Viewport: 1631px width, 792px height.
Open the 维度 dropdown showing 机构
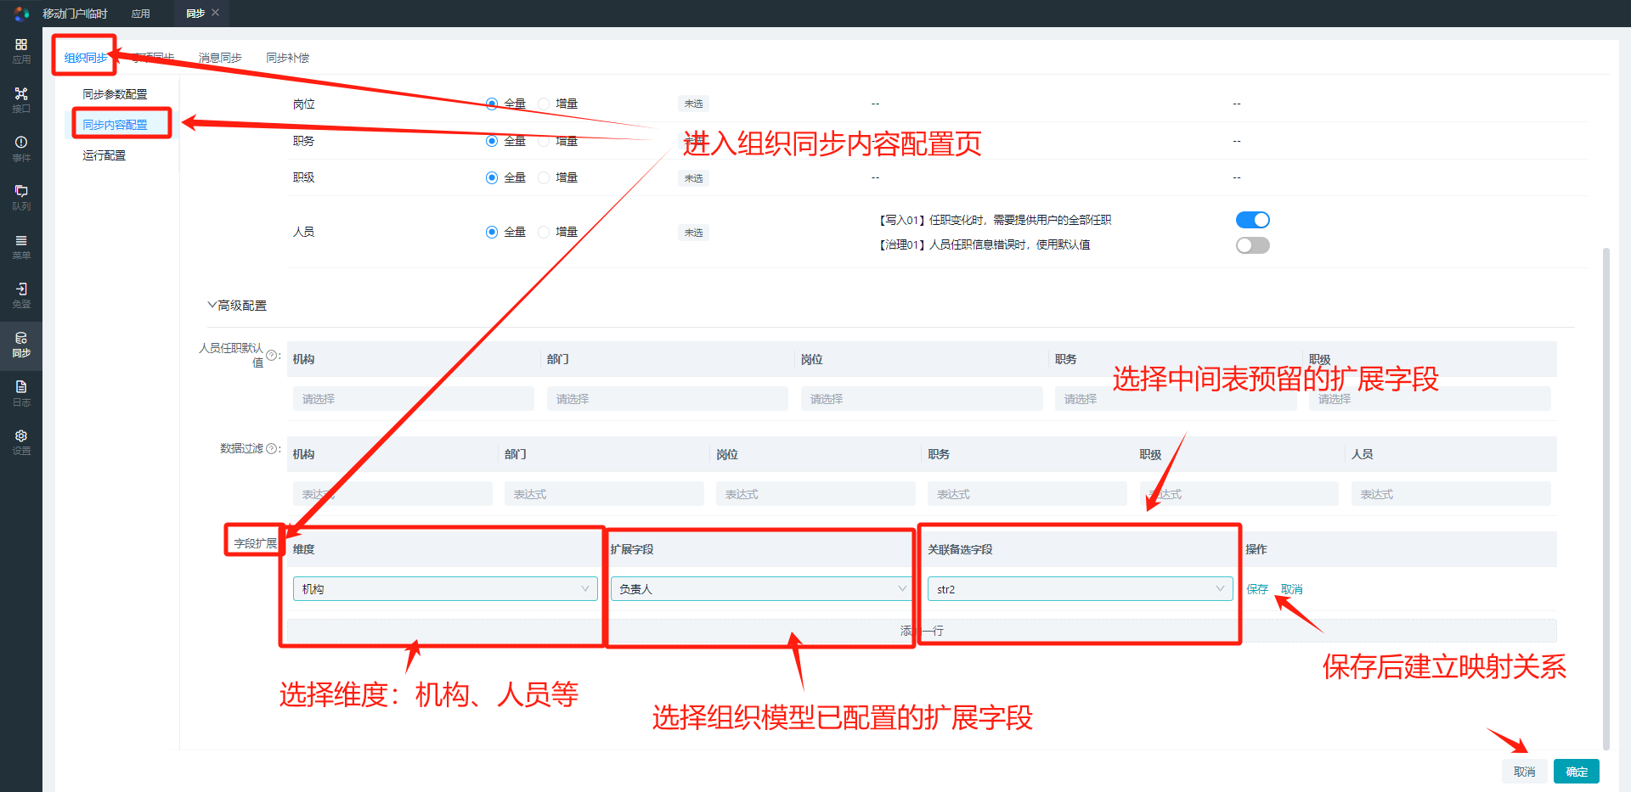(445, 588)
